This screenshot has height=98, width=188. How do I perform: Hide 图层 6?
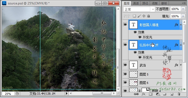coord(125,83)
